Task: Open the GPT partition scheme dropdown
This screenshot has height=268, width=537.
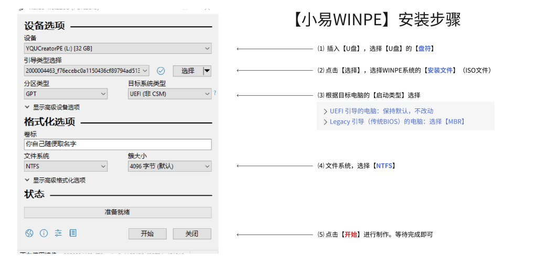Action: point(66,94)
